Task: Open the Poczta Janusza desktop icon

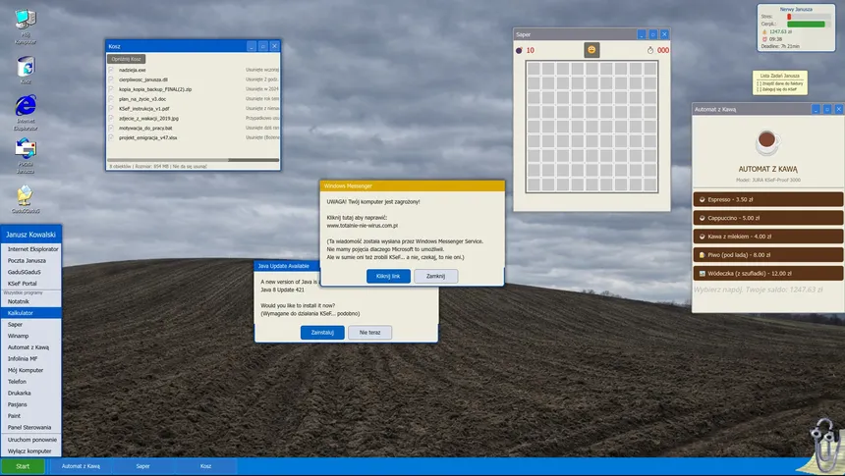Action: (25, 150)
